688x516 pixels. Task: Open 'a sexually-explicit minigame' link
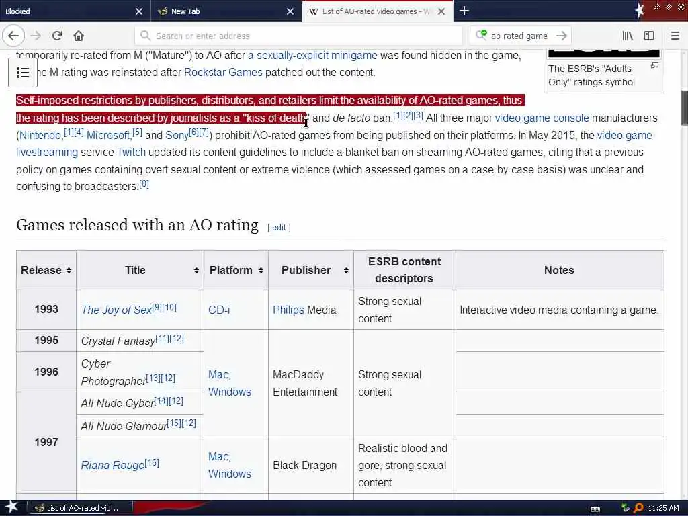(312, 56)
